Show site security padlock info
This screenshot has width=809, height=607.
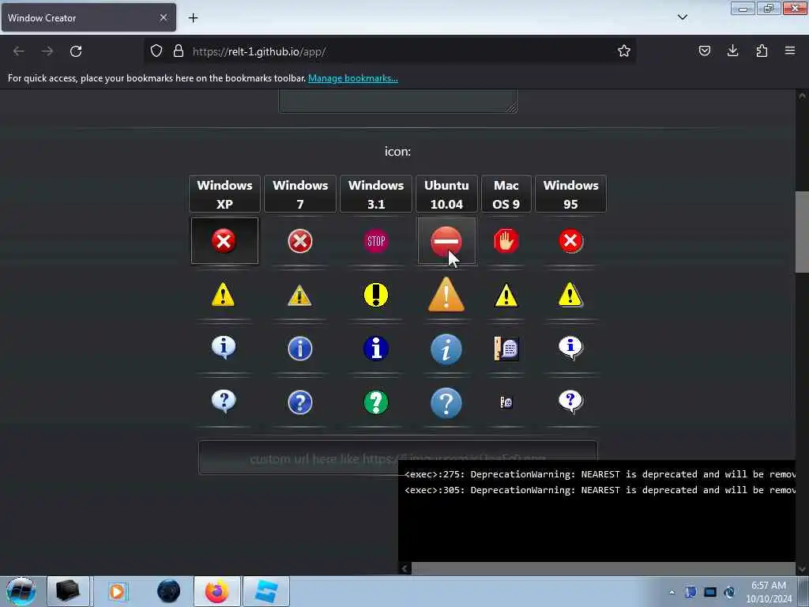click(179, 51)
